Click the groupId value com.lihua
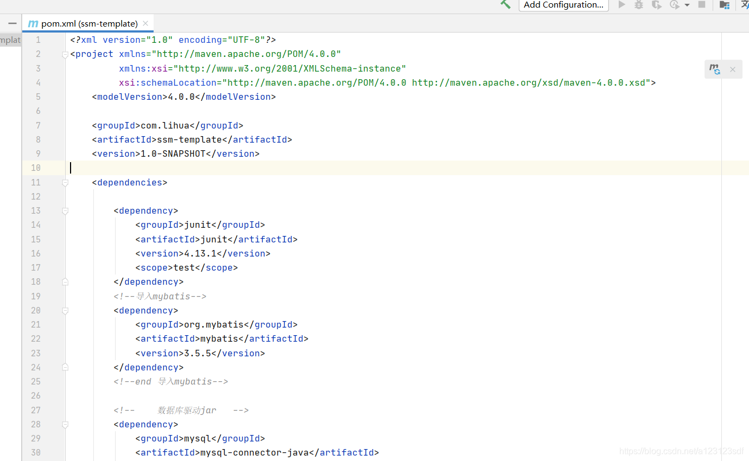 (165, 126)
